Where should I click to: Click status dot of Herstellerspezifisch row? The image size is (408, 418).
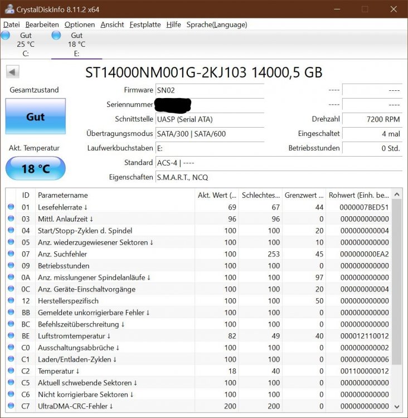(11, 300)
